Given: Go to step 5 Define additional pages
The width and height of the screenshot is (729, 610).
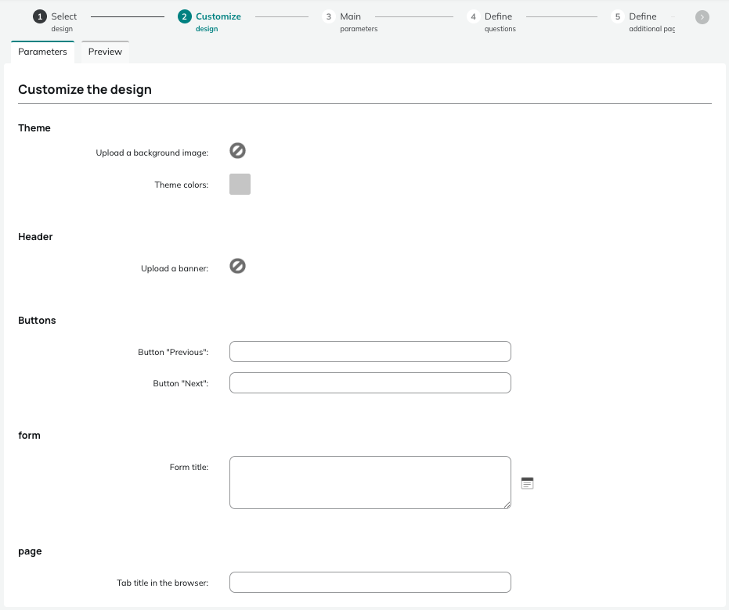Looking at the screenshot, I should coord(643,21).
